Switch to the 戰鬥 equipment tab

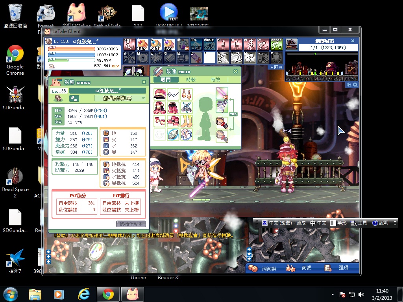tap(166, 79)
